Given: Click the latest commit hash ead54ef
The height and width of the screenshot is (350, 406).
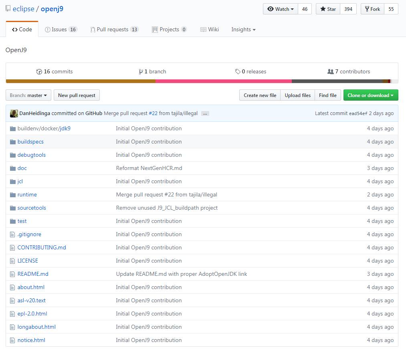Looking at the screenshot, I should 358,113.
